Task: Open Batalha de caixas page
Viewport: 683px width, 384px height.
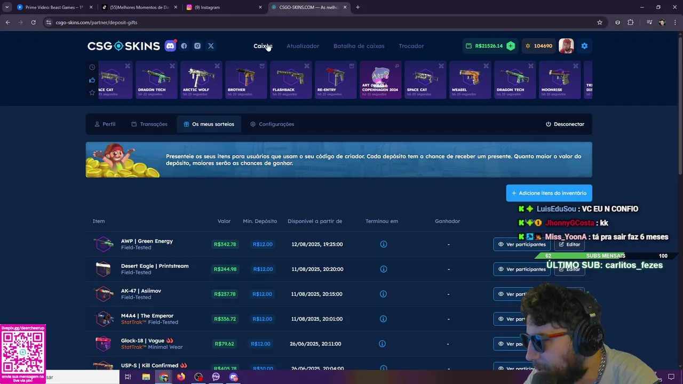Action: 359,46
